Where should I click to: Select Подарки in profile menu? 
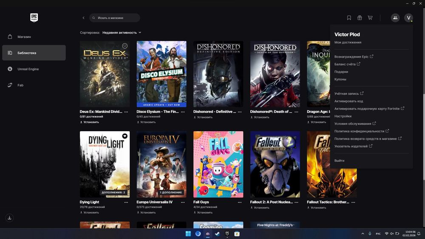tap(341, 72)
